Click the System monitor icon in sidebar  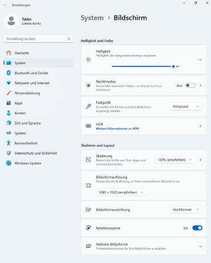pyautogui.click(x=9, y=63)
